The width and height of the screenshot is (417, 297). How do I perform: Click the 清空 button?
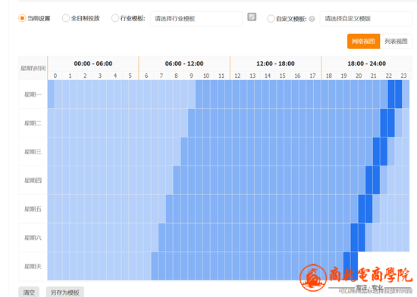[x=29, y=292]
